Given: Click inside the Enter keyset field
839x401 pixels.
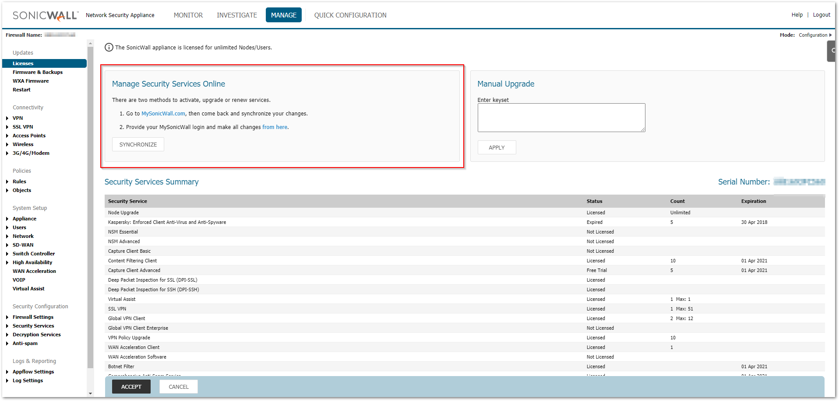Looking at the screenshot, I should click(561, 117).
